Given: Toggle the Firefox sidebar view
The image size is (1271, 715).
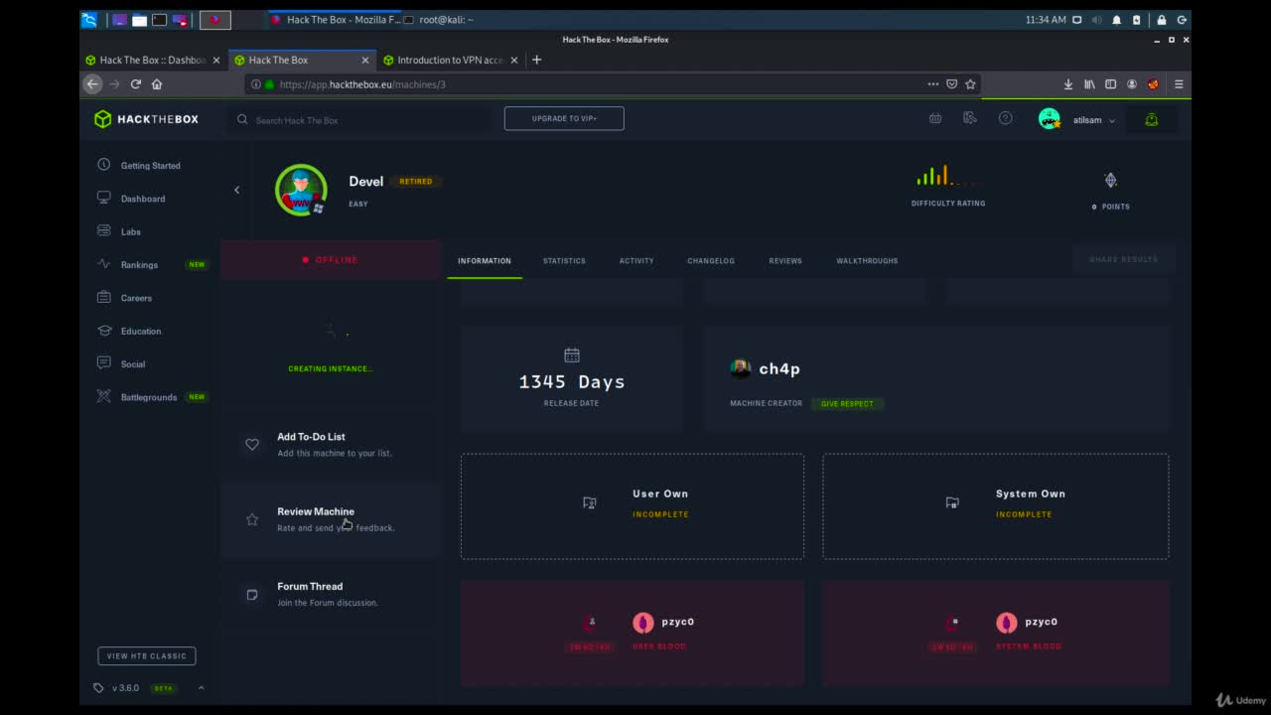Looking at the screenshot, I should click(x=1110, y=84).
